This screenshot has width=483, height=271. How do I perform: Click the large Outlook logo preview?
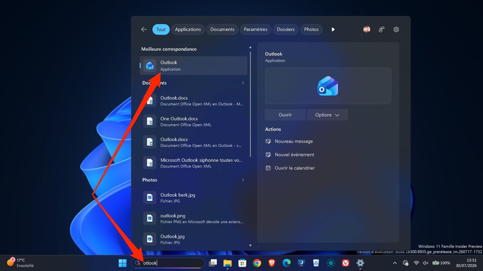pos(328,86)
